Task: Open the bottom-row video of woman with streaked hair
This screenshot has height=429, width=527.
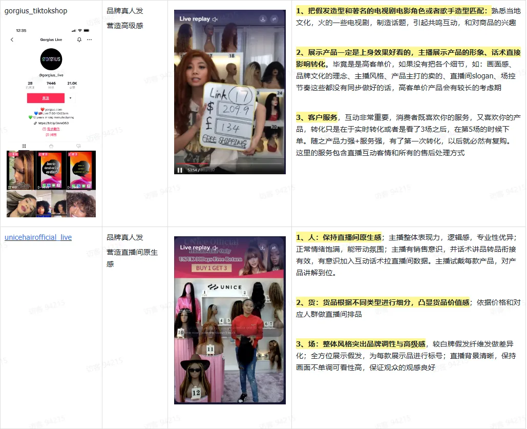Action: (21, 204)
